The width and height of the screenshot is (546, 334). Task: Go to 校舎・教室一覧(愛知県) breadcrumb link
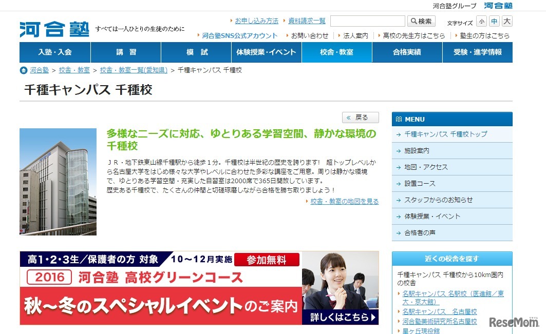tap(134, 70)
